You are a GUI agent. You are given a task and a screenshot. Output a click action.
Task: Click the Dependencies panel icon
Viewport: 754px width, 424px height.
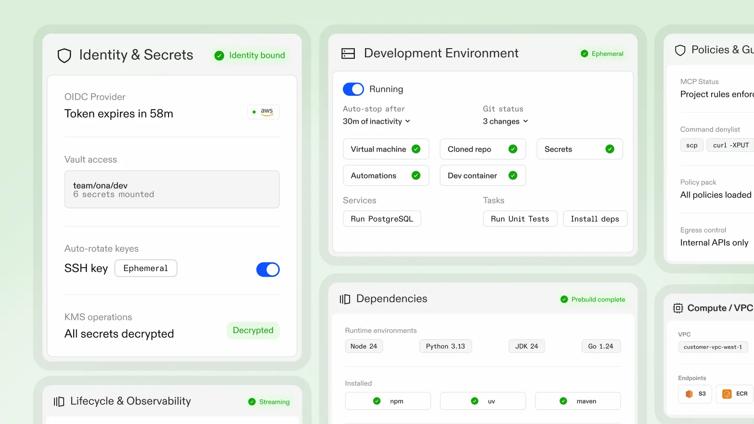[345, 299]
